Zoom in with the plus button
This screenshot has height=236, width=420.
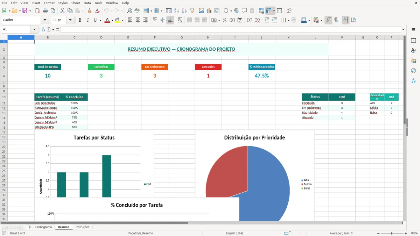(406, 233)
